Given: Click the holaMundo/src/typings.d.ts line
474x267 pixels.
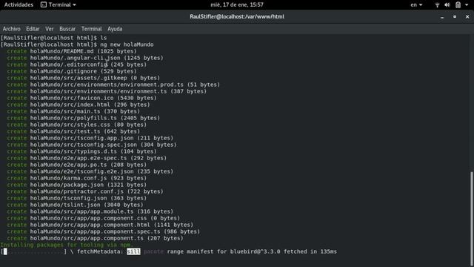Looking at the screenshot, I should point(81,151).
